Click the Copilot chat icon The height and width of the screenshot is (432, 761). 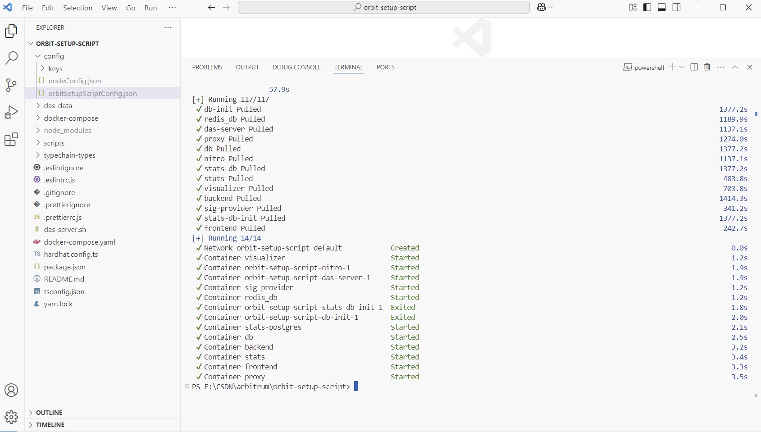(542, 7)
